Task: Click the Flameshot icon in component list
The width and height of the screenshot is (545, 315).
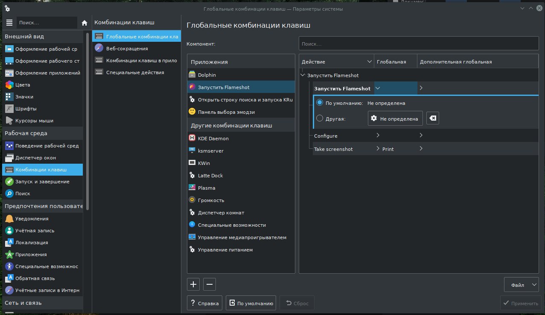Action: coord(192,87)
